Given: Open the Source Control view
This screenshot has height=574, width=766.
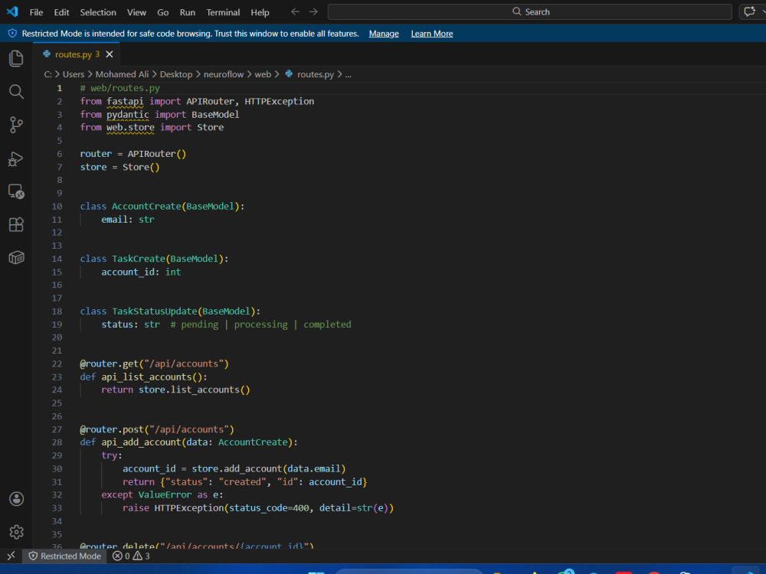Looking at the screenshot, I should (x=16, y=125).
